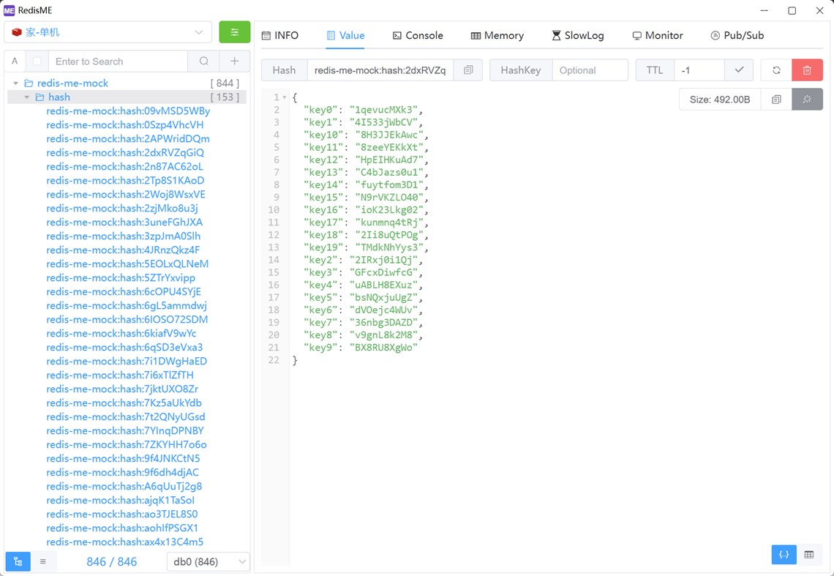Toggle the A case-match button
This screenshot has width=834, height=576.
click(x=15, y=61)
